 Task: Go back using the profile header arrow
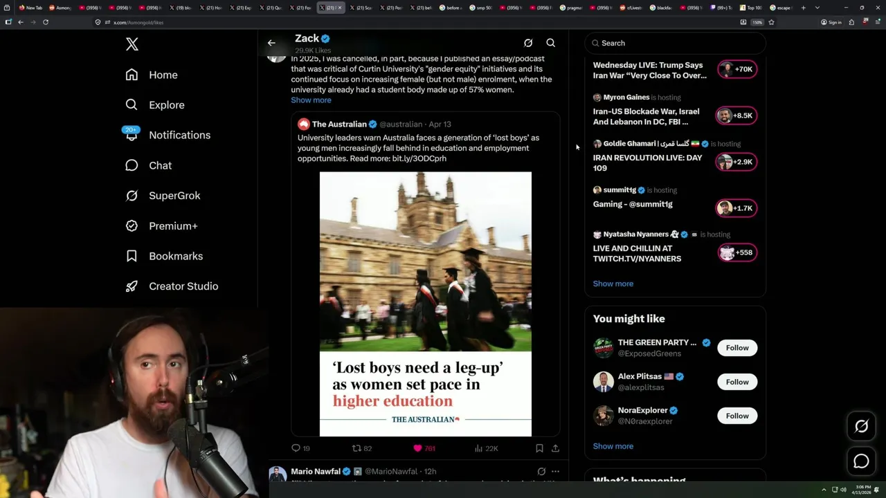pyautogui.click(x=271, y=43)
